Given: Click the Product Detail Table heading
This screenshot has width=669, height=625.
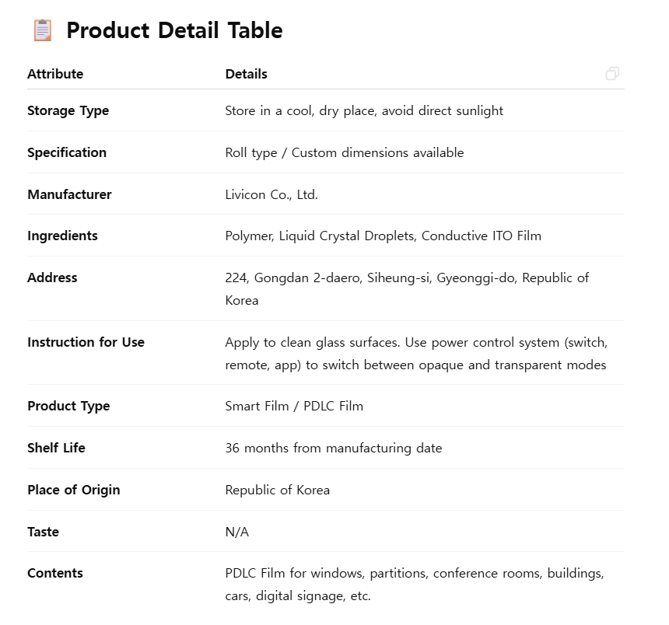Looking at the screenshot, I should [x=174, y=30].
